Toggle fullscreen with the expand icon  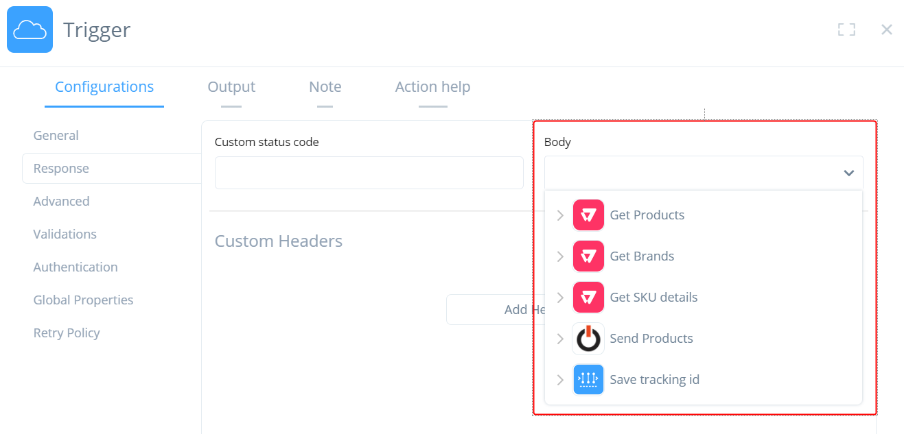click(846, 29)
